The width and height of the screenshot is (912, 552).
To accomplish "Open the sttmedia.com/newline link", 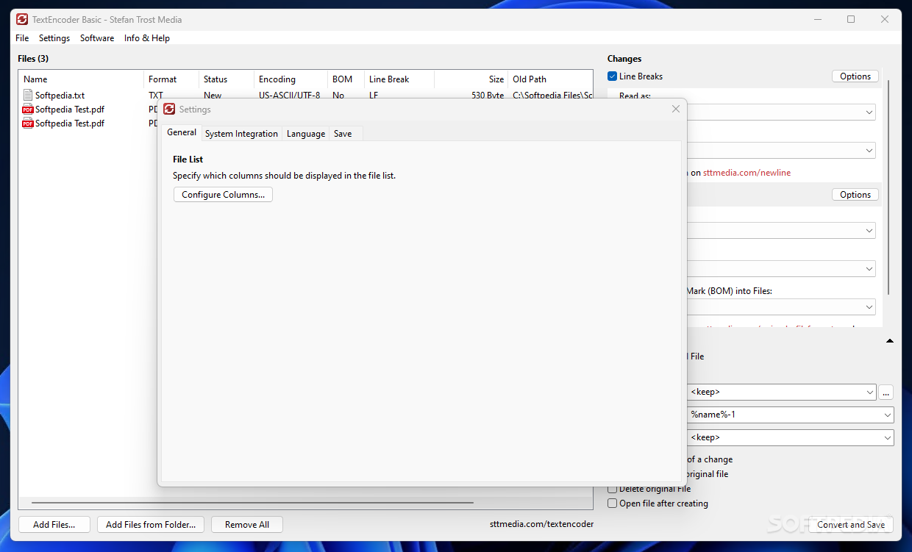I will point(747,173).
